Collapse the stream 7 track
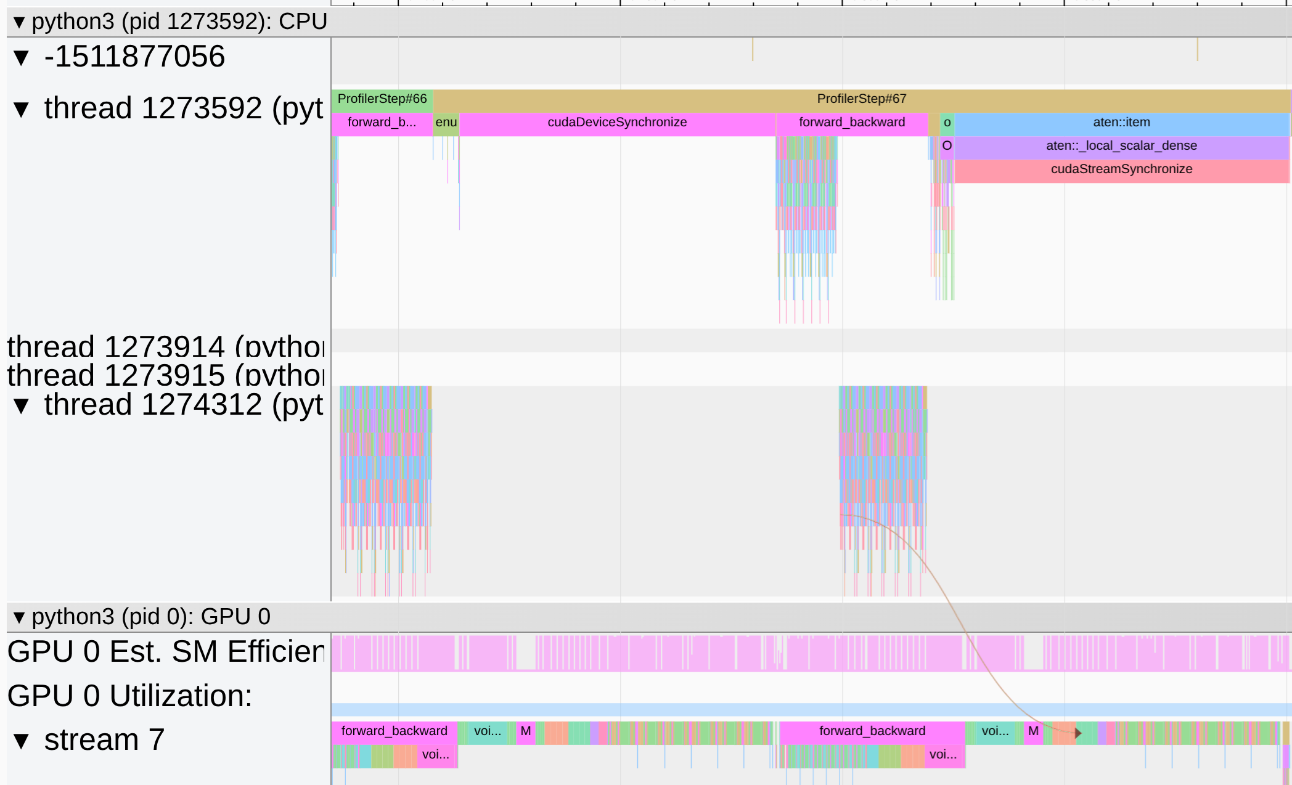The width and height of the screenshot is (1292, 785). click(x=22, y=741)
